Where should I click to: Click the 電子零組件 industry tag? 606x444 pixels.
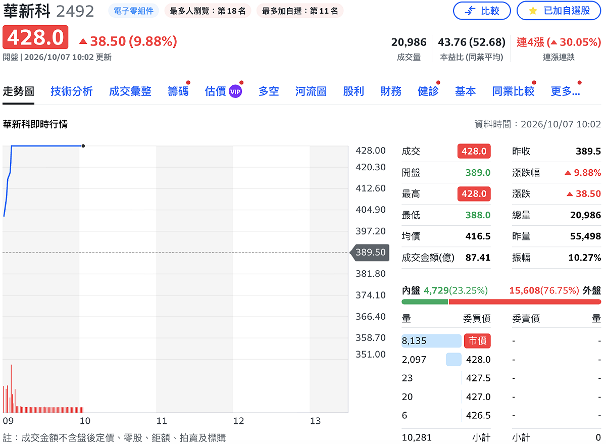[x=133, y=11]
